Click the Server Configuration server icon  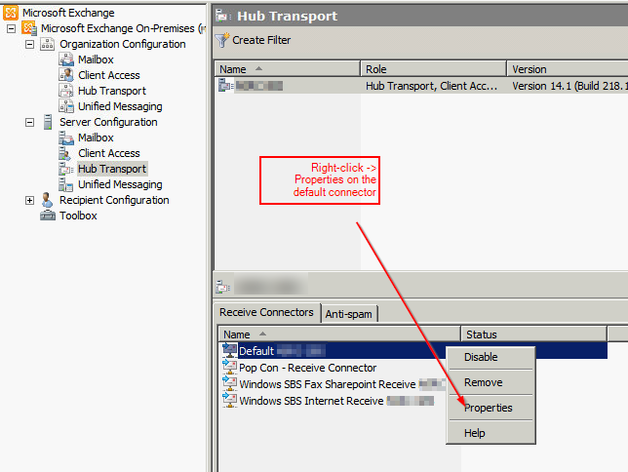coord(48,122)
